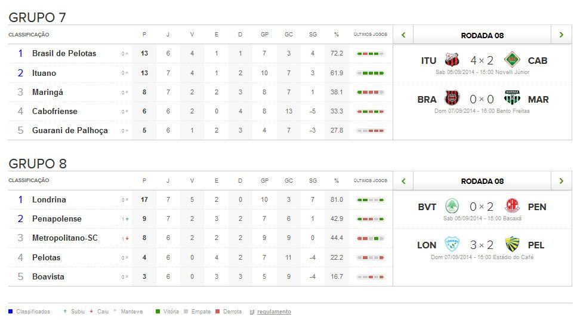The height and width of the screenshot is (323, 580).
Task: Click Boavista crest in Grupo 8 match
Action: pyautogui.click(x=453, y=207)
